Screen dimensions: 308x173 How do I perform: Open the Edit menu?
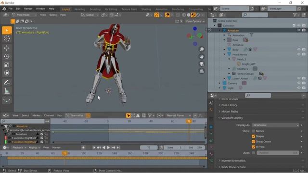point(18,9)
